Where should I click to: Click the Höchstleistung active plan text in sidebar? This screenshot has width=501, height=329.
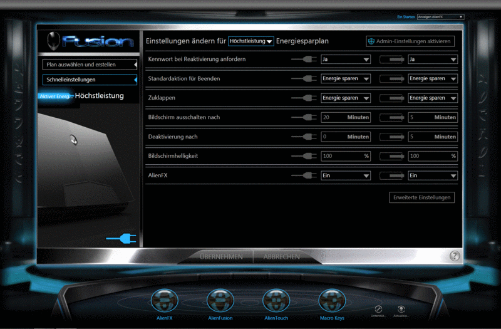coord(100,96)
